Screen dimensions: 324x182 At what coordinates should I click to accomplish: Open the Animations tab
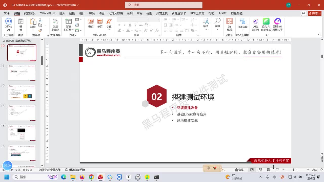click(102, 13)
